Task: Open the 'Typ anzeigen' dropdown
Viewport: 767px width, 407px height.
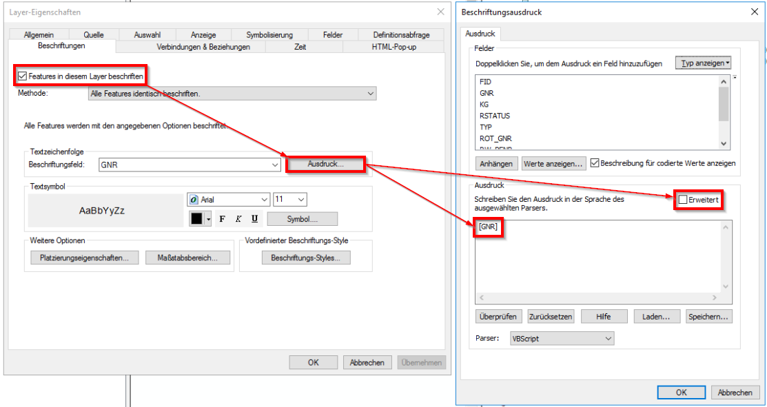Action: pos(702,62)
